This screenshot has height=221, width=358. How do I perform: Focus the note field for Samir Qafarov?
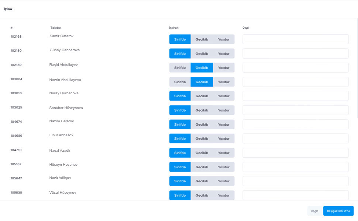pos(295,39)
